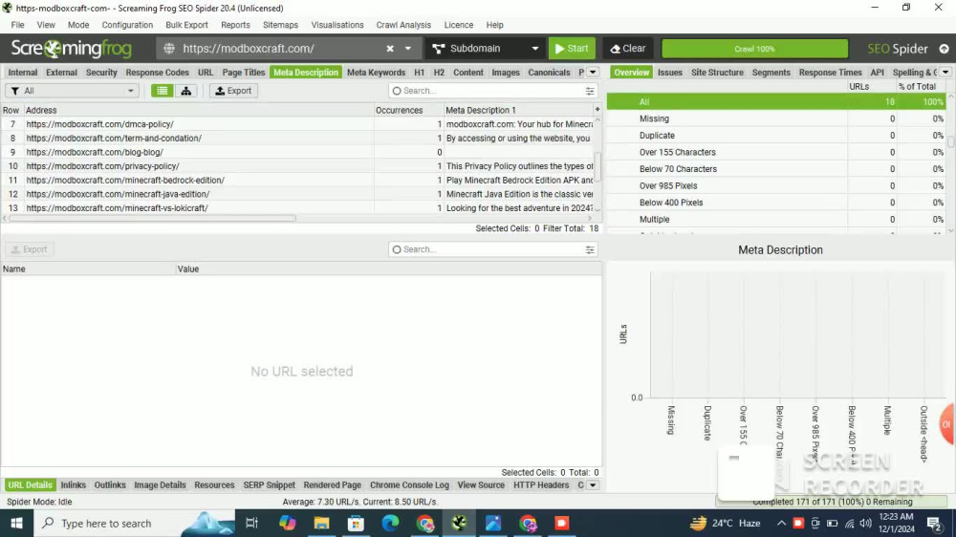Open notification center icon
The image size is (956, 537).
[934, 523]
